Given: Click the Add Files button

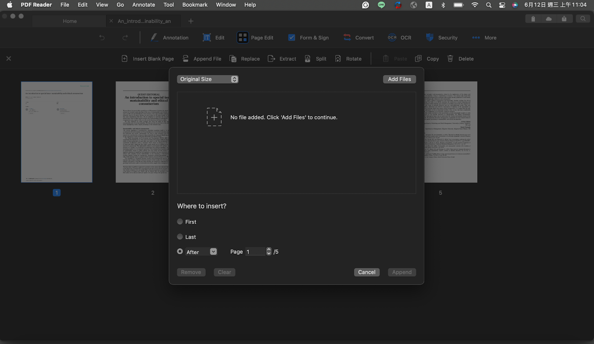Looking at the screenshot, I should 399,79.
